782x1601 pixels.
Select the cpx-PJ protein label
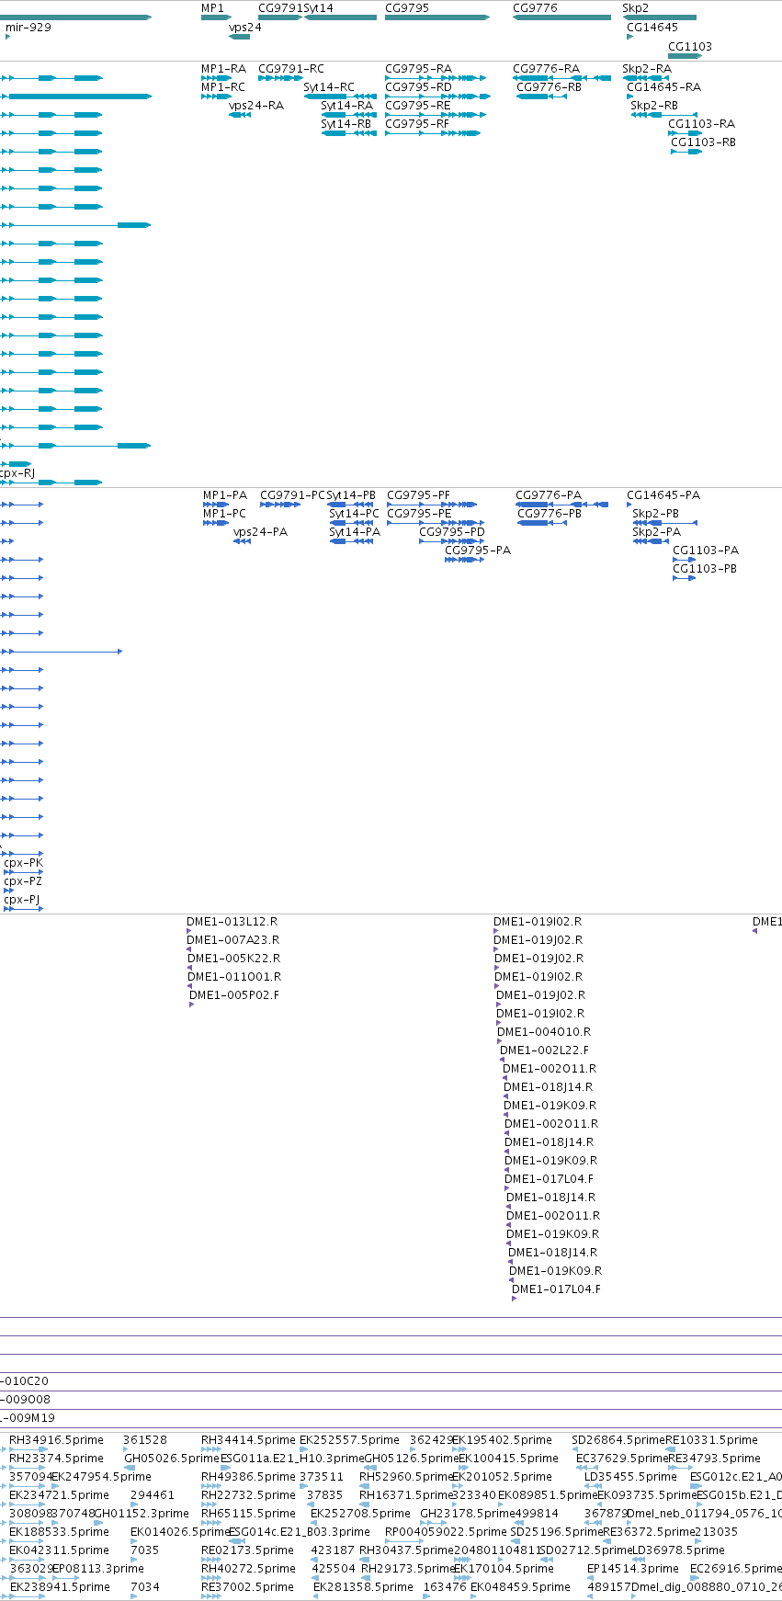click(x=22, y=900)
